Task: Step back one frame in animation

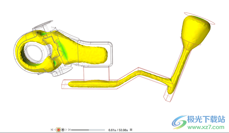Action: 55,130
